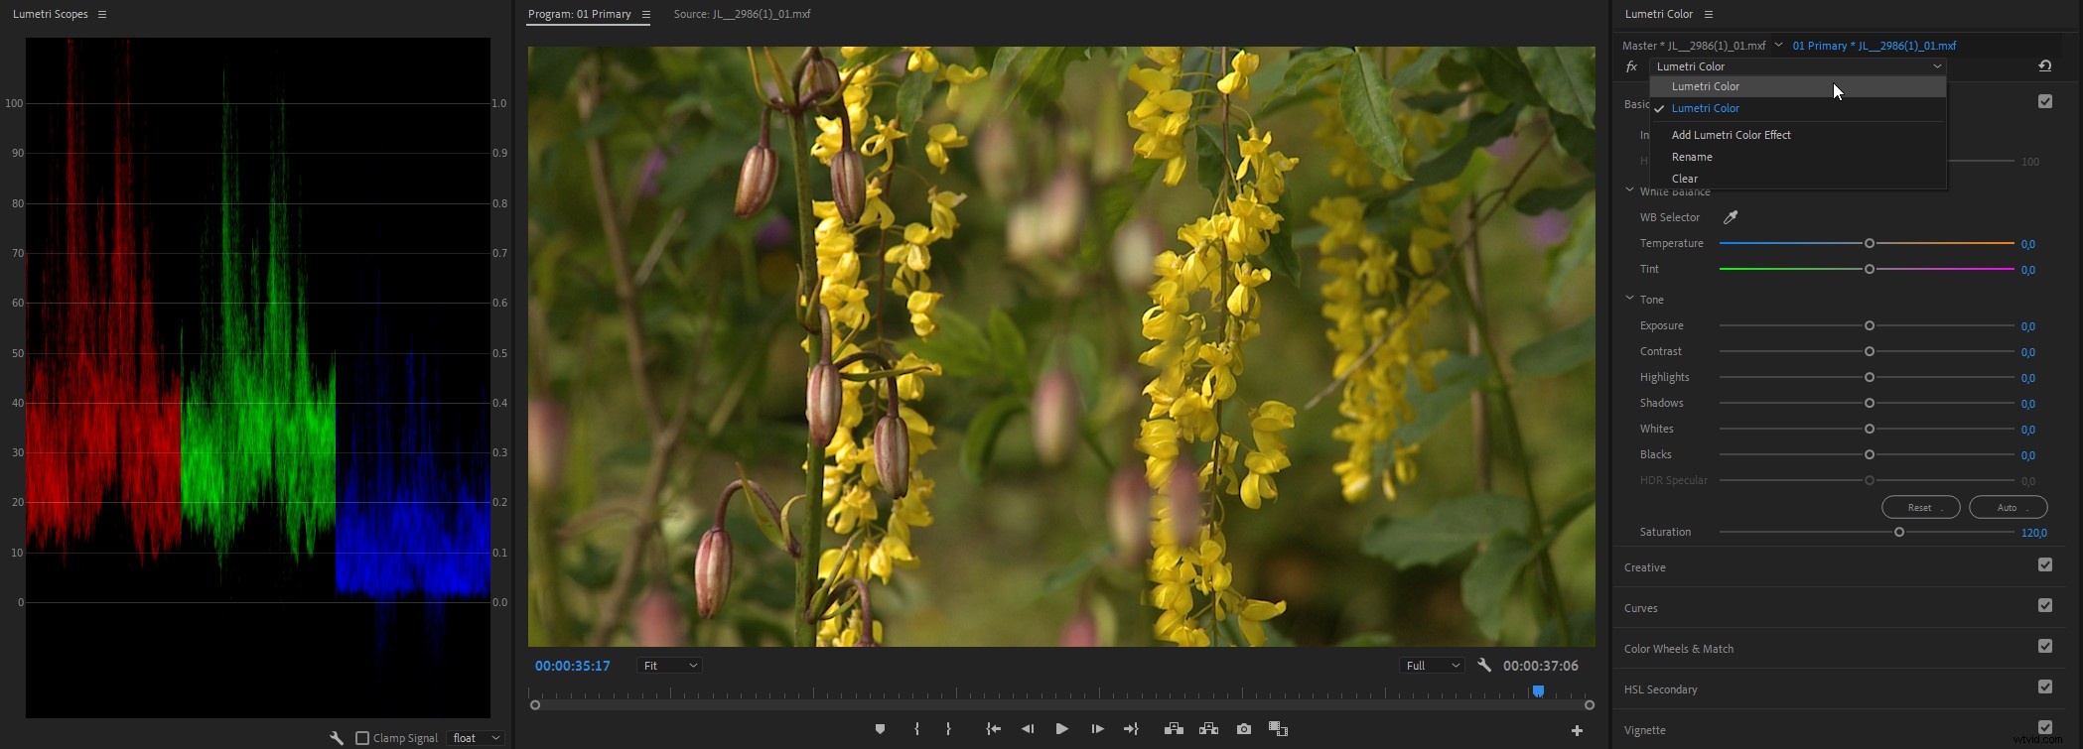Open the Button Editor plus icon
Image resolution: width=2083 pixels, height=749 pixels.
tap(1577, 731)
